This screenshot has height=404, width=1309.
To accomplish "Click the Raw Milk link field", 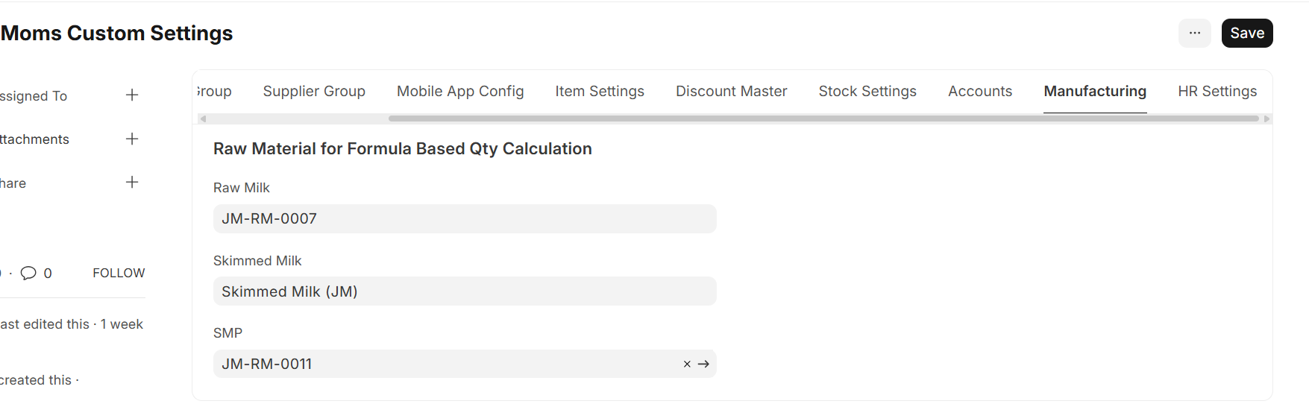I will pyautogui.click(x=464, y=219).
